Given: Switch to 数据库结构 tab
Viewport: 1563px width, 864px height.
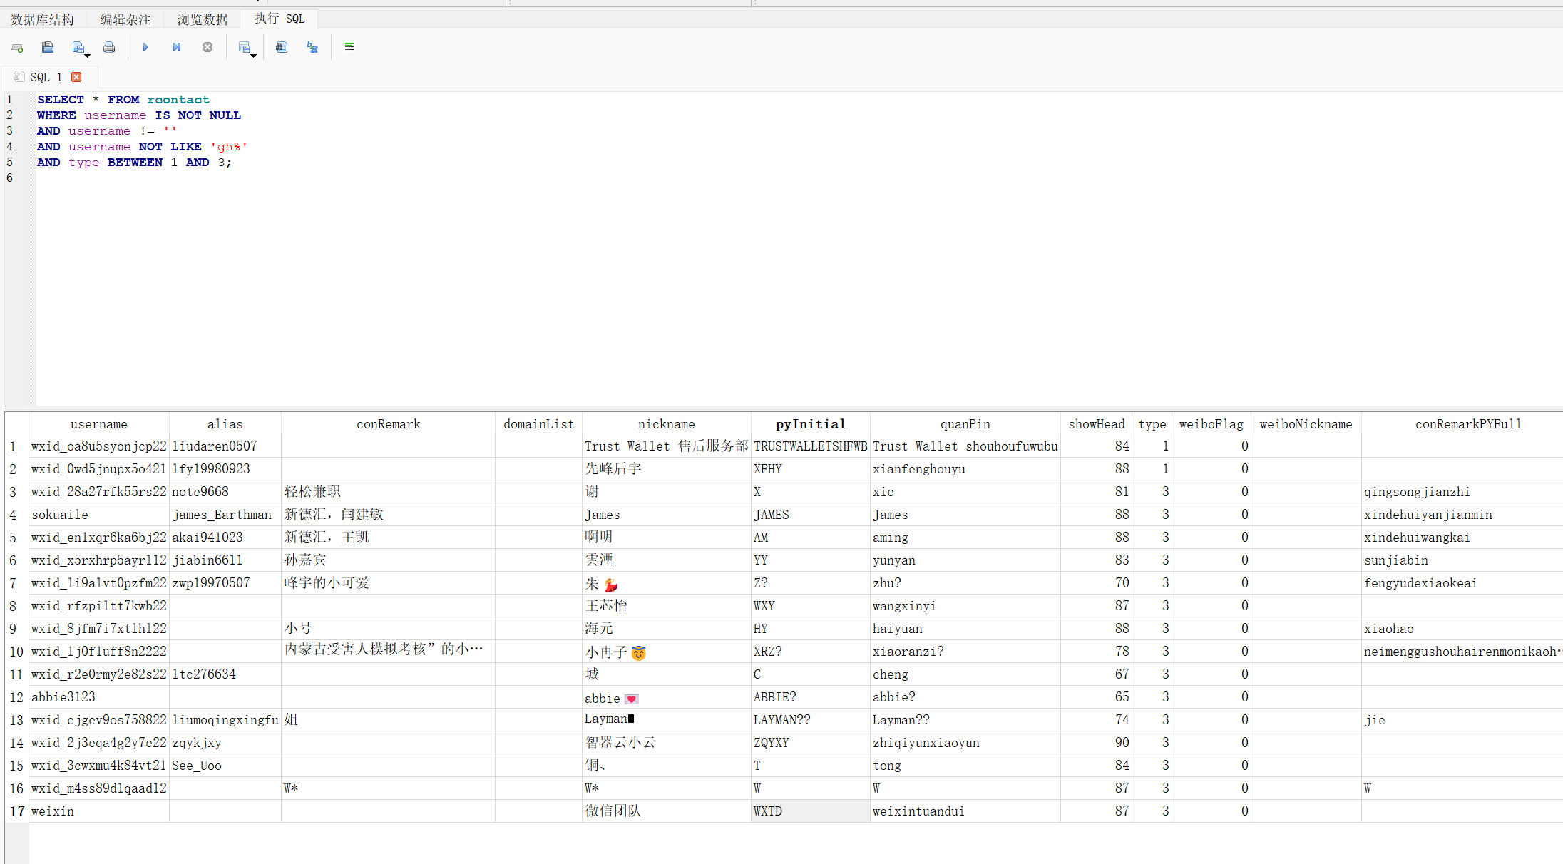Looking at the screenshot, I should pyautogui.click(x=42, y=19).
